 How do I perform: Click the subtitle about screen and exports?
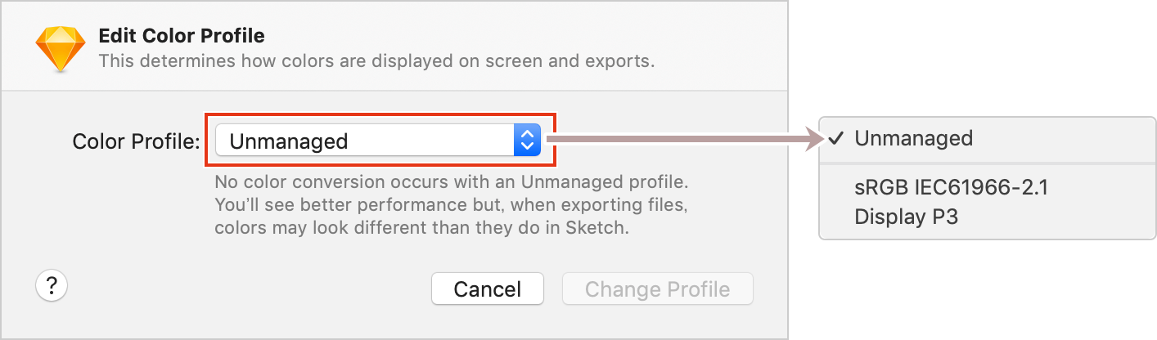tap(376, 61)
